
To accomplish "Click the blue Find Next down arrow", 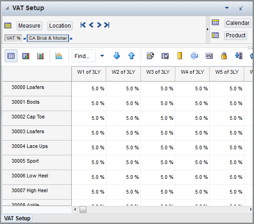I will point(116,56).
